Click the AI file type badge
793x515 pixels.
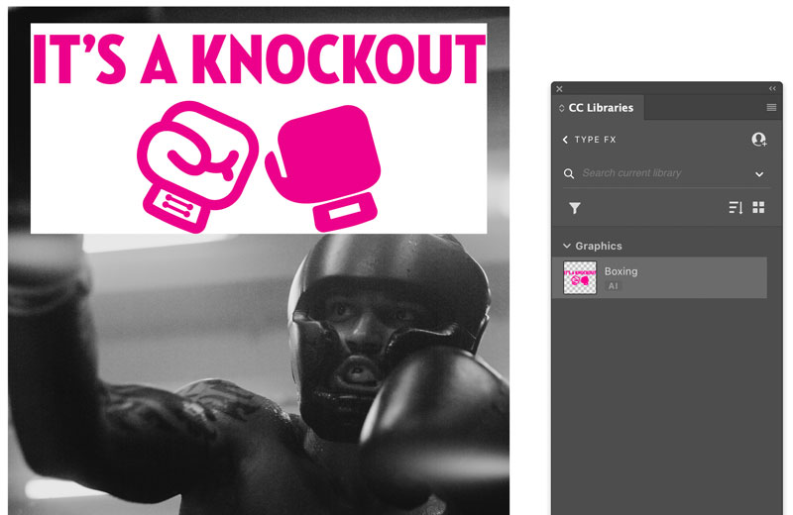(x=613, y=286)
